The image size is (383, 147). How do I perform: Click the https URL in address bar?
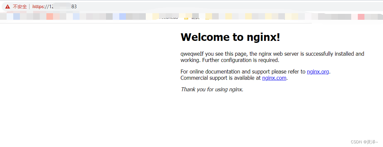54,7
